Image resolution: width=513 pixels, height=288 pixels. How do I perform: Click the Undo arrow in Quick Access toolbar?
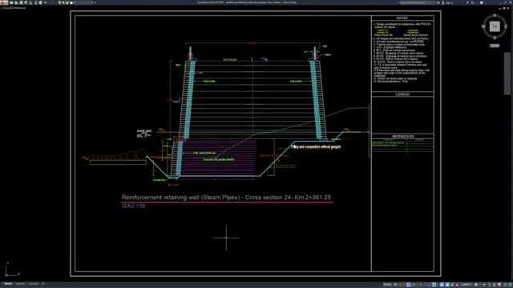pos(46,2)
